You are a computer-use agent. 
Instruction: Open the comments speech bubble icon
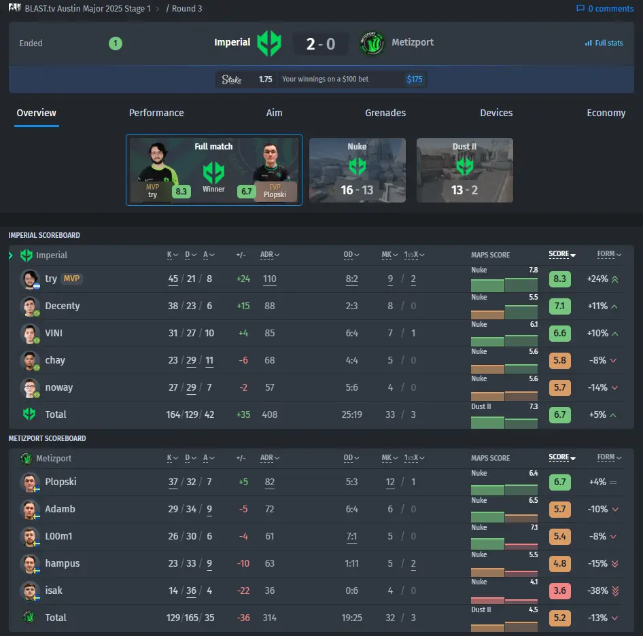(580, 8)
